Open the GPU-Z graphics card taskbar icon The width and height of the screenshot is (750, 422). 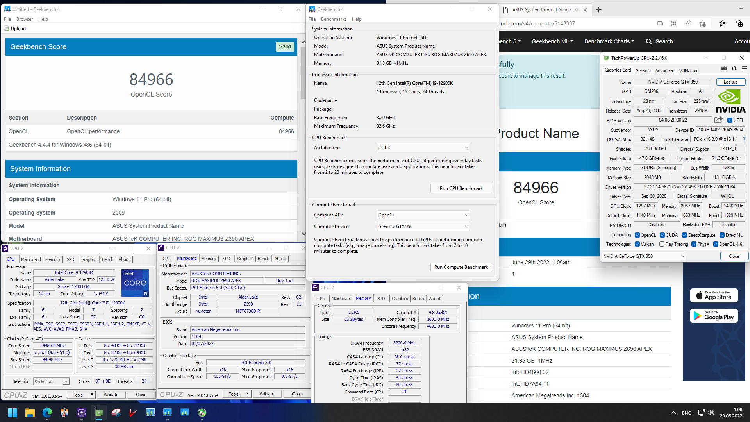[x=99, y=413]
